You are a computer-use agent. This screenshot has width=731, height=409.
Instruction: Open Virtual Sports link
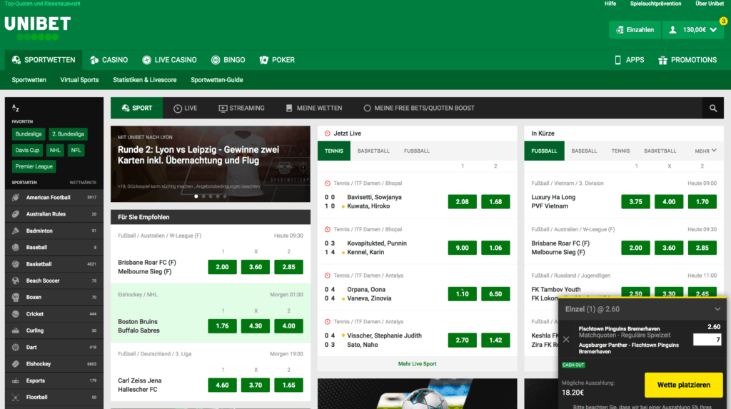tap(79, 80)
